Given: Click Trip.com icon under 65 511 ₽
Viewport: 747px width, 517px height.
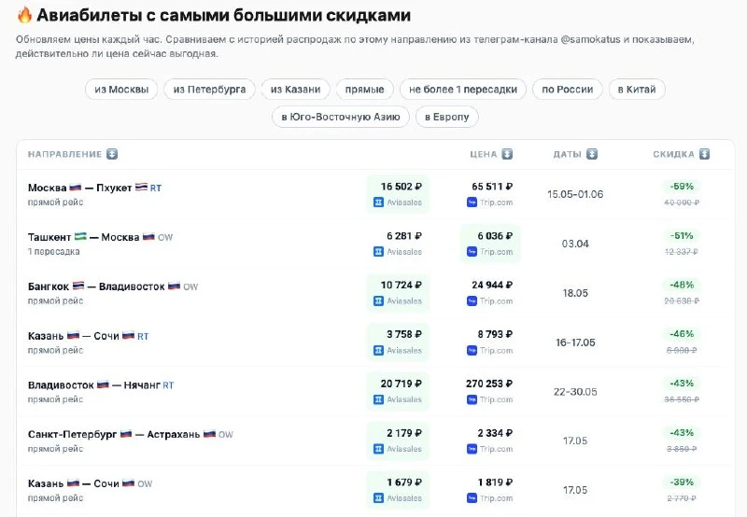Looking at the screenshot, I should 472,203.
